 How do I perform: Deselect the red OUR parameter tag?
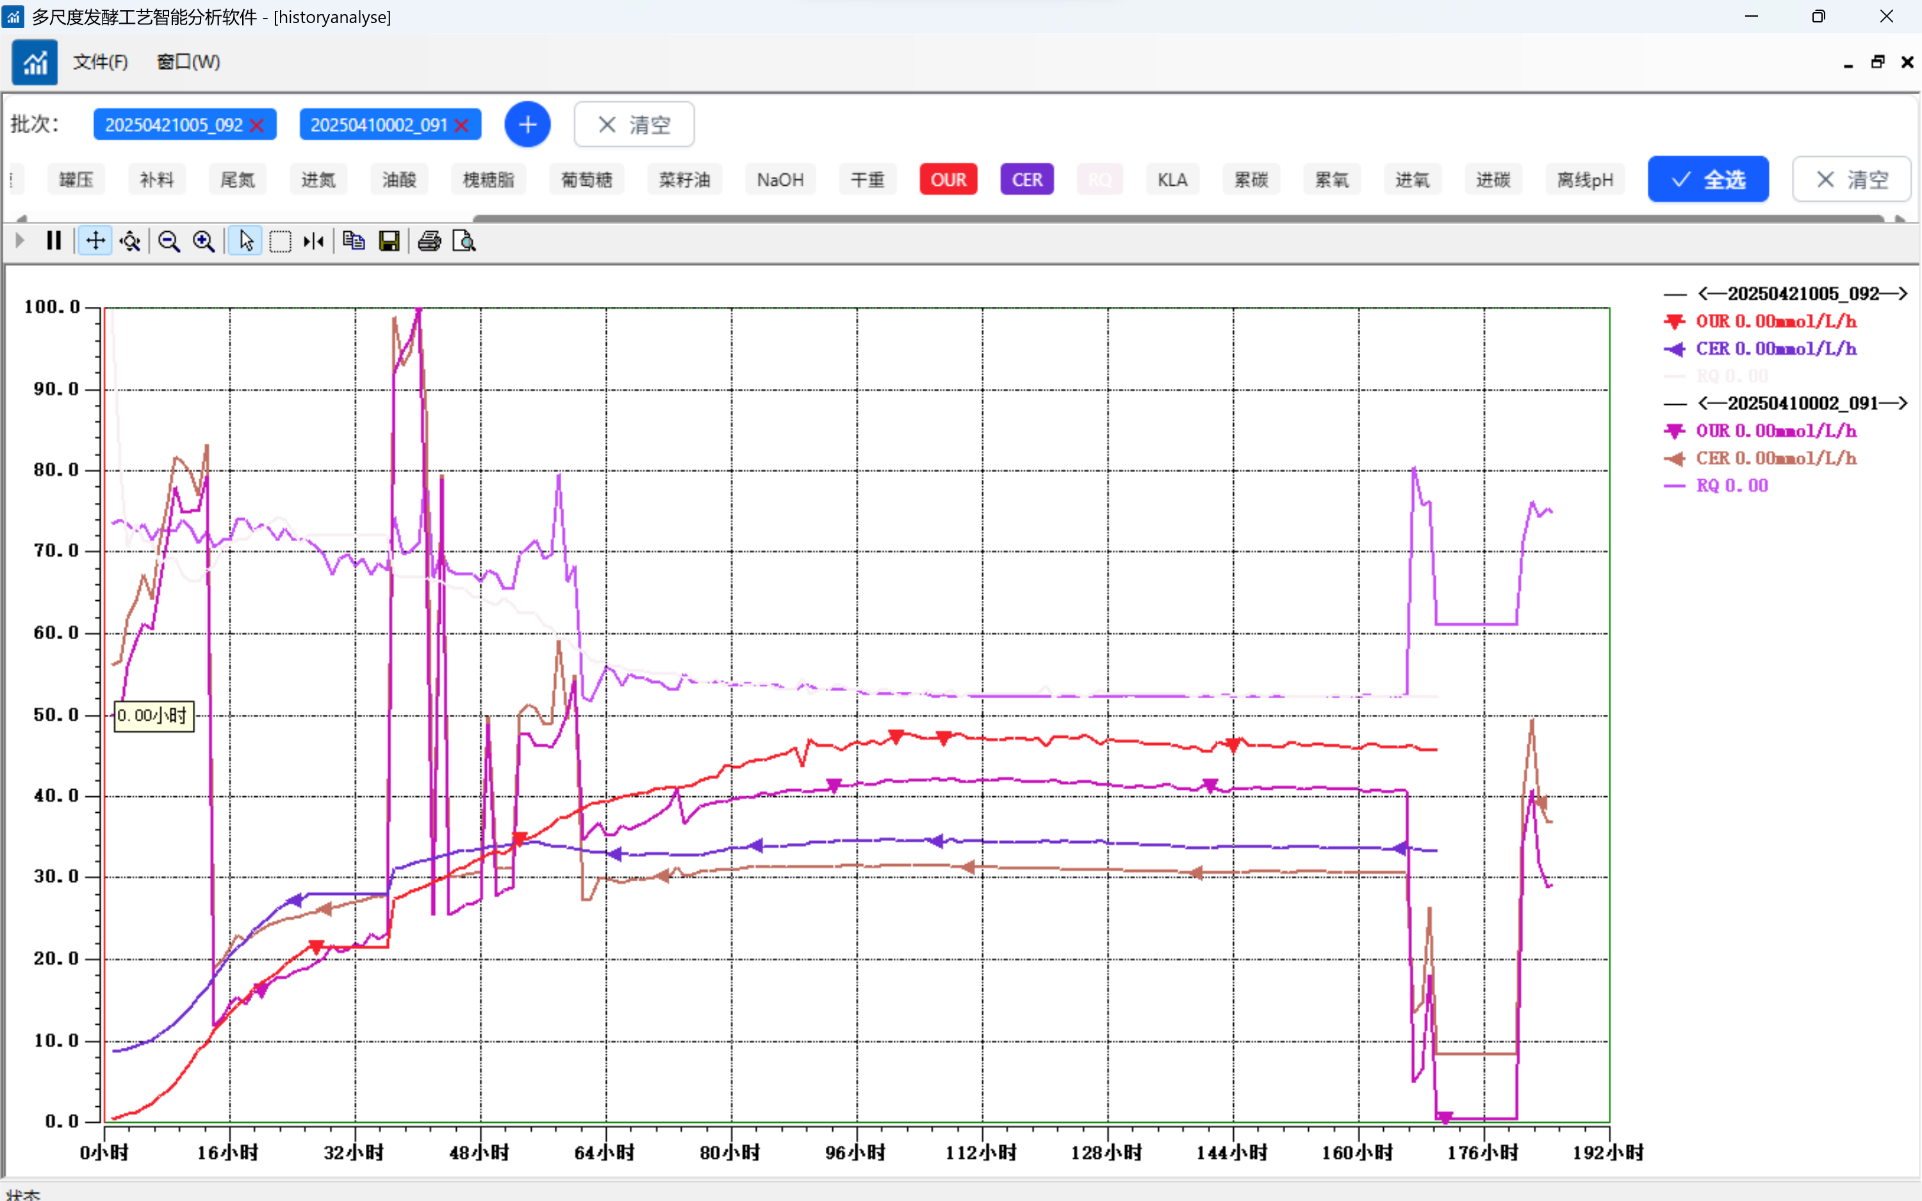(948, 179)
